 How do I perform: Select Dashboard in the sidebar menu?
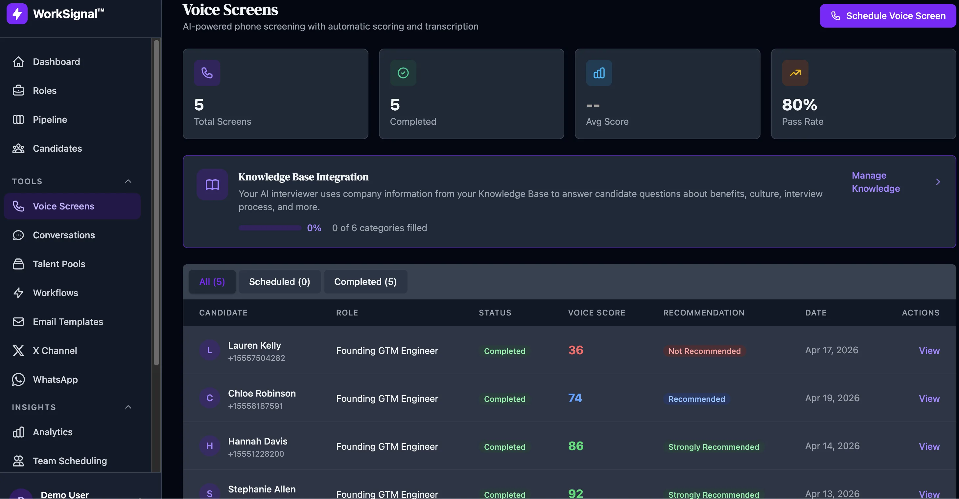click(x=72, y=62)
